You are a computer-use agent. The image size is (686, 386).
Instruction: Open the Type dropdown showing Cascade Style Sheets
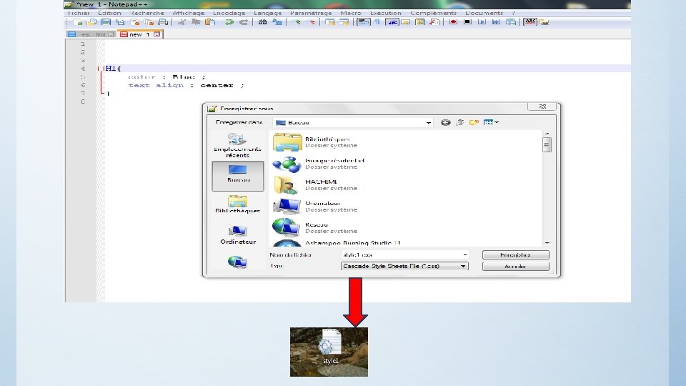pyautogui.click(x=404, y=266)
